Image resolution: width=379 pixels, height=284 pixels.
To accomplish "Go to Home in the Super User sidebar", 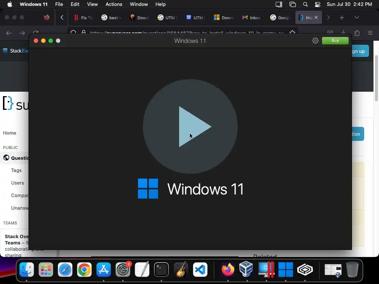I will pos(9,133).
